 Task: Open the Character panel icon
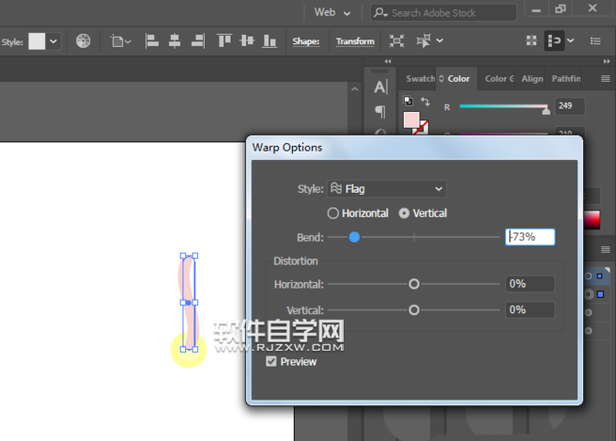coord(380,87)
